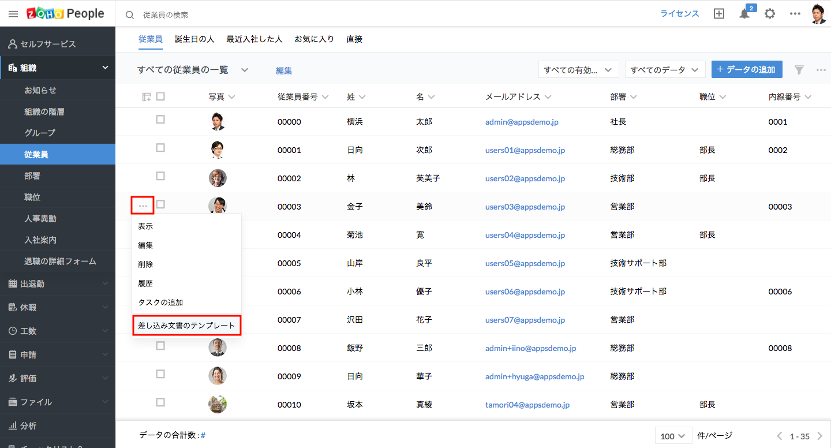The image size is (831, 448).
Task: Select 差し込み文書のテンプレート from context menu
Action: [186, 326]
